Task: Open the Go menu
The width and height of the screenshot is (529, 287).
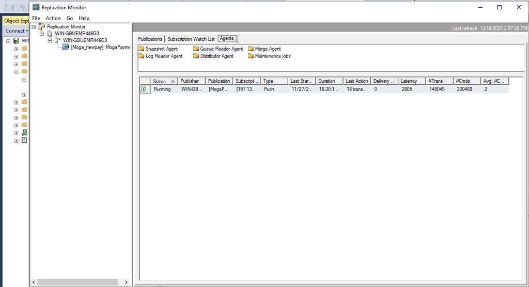Action: [70, 18]
